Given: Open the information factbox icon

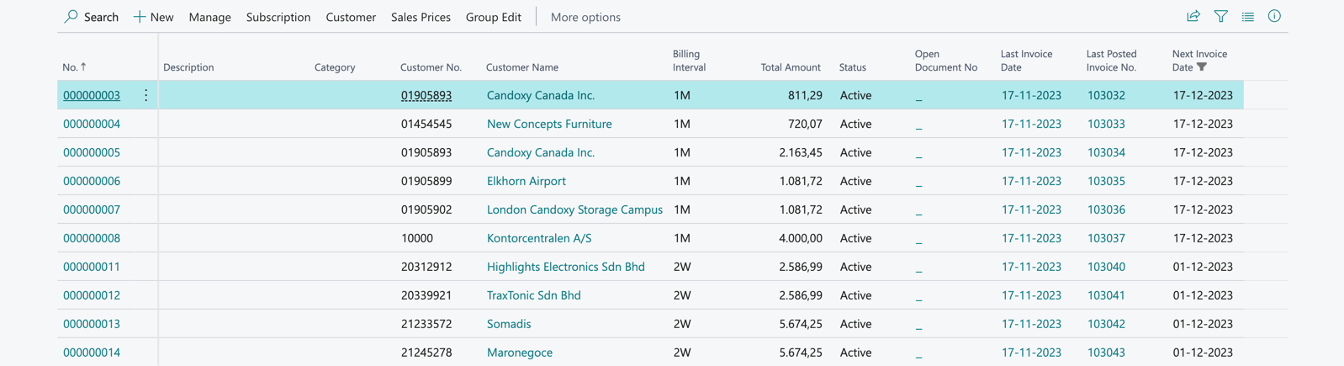Looking at the screenshot, I should [x=1274, y=16].
